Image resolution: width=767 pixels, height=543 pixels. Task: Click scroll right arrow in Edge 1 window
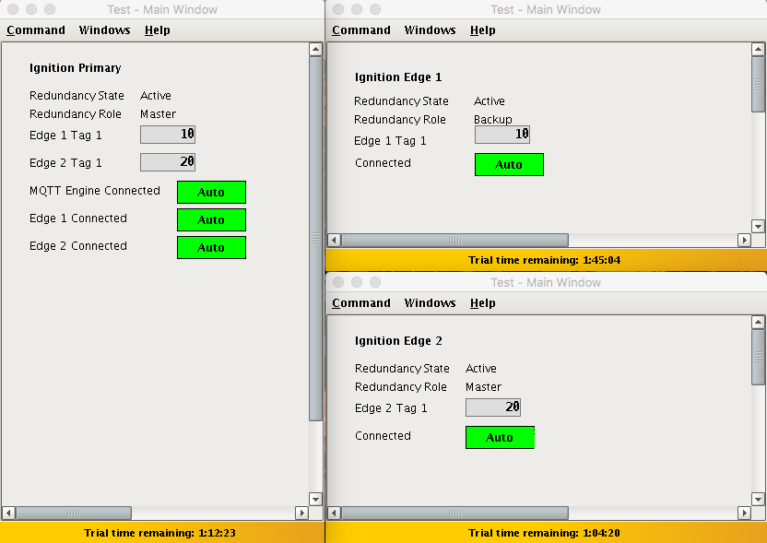click(744, 241)
